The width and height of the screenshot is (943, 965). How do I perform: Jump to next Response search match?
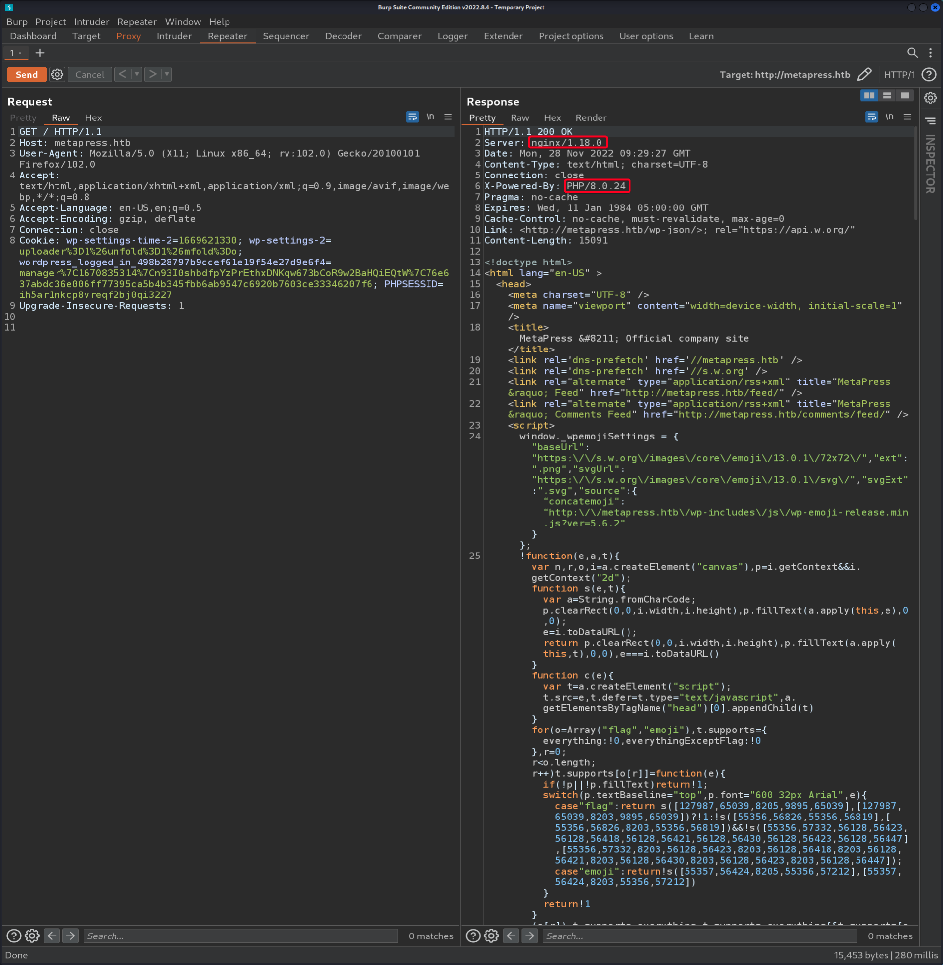pyautogui.click(x=529, y=936)
